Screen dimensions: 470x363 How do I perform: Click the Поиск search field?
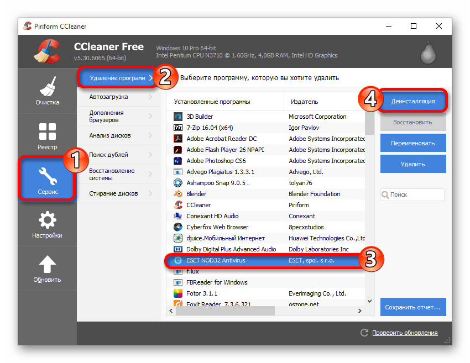click(412, 194)
